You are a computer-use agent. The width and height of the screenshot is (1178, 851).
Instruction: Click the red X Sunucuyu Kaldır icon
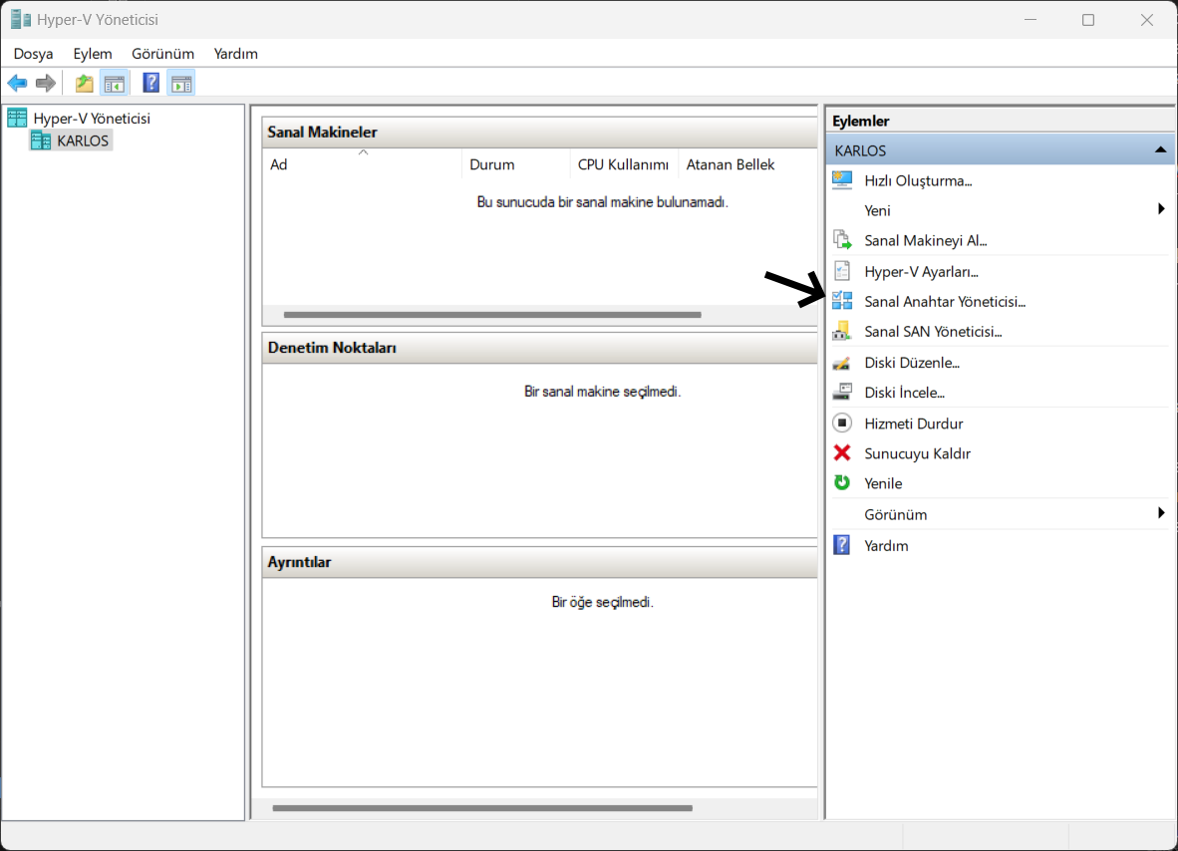click(x=842, y=453)
